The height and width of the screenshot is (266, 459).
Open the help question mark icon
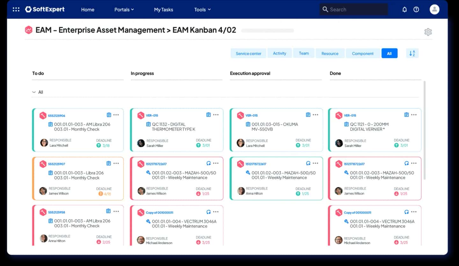coord(416,10)
